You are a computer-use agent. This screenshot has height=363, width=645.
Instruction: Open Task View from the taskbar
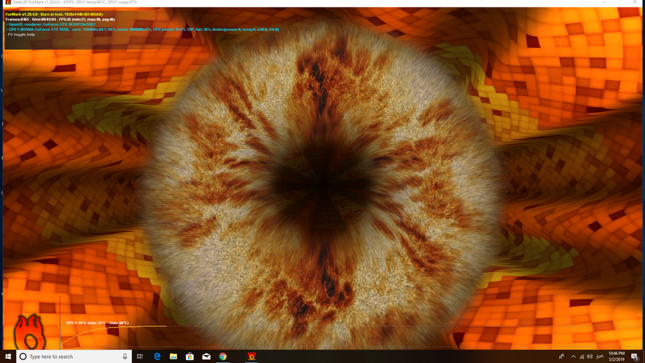coord(139,356)
